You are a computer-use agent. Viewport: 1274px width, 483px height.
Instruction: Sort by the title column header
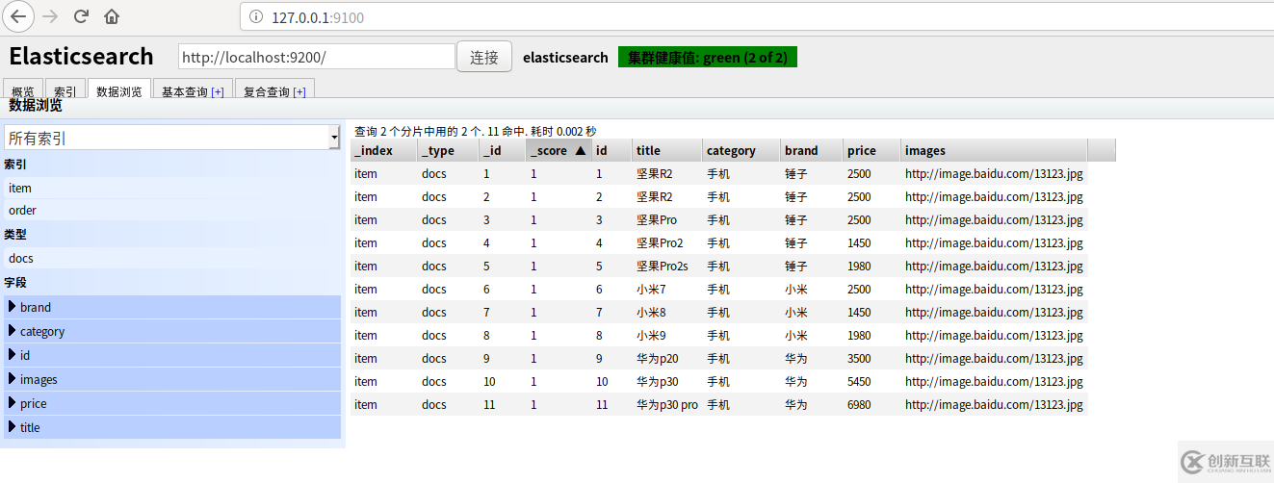[x=667, y=150]
